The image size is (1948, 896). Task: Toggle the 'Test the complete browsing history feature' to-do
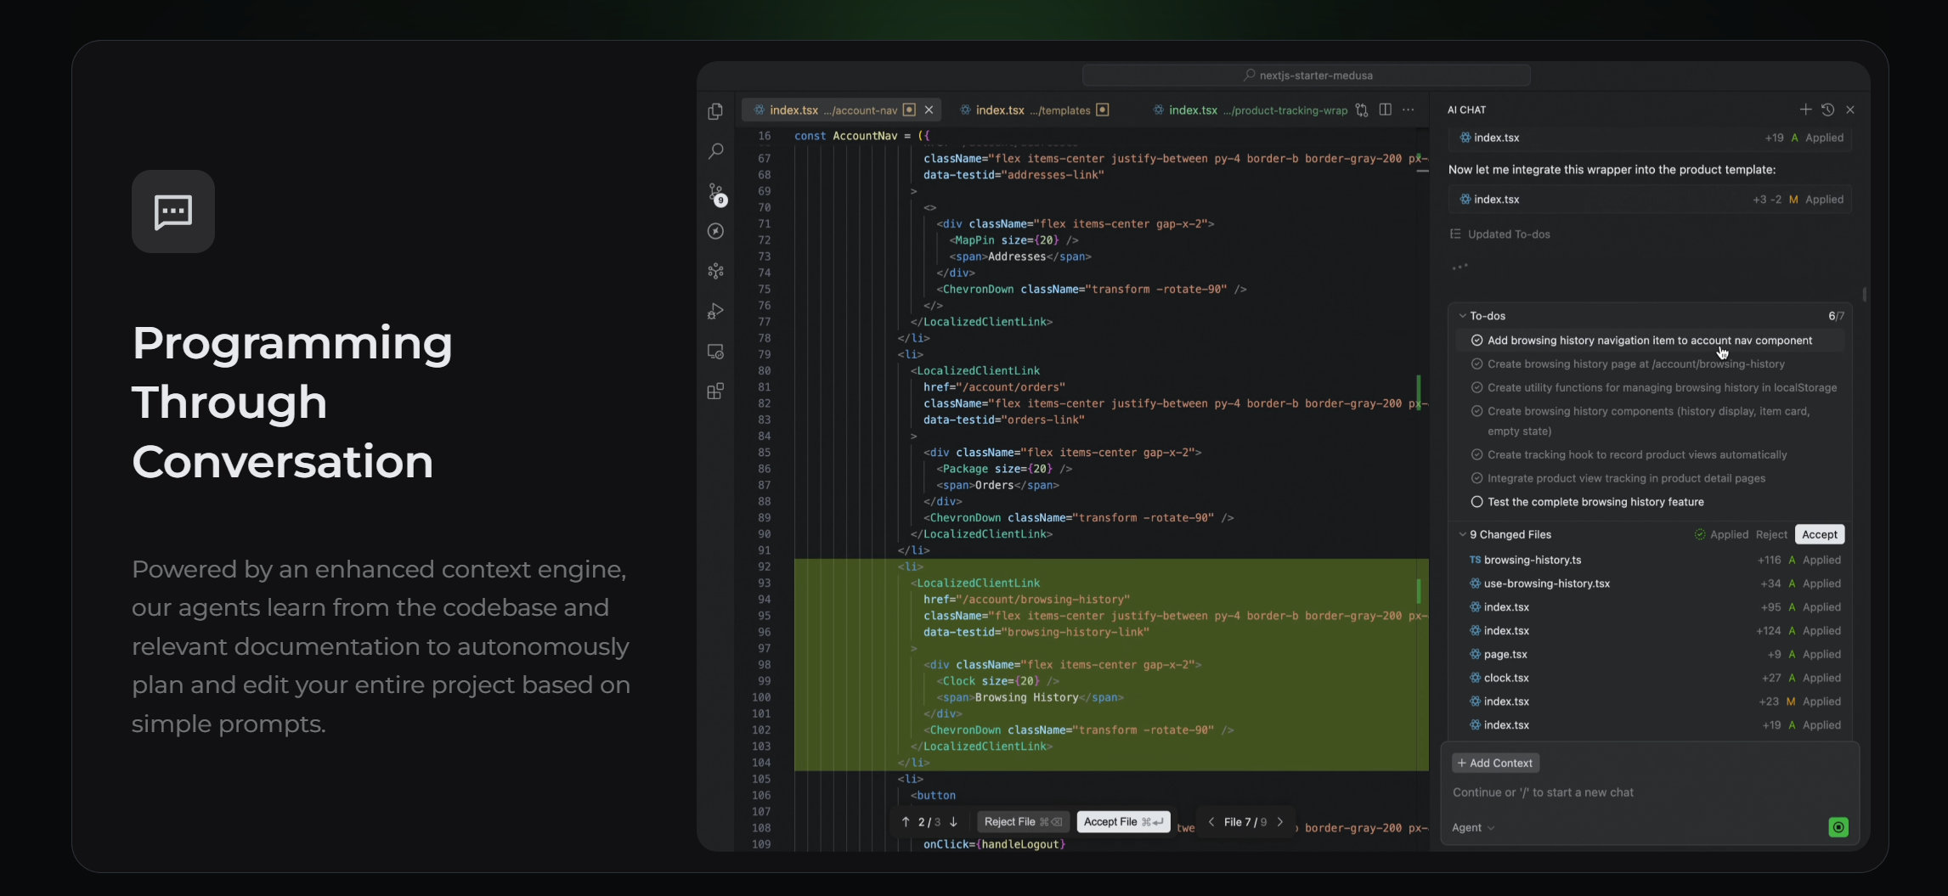[1477, 502]
